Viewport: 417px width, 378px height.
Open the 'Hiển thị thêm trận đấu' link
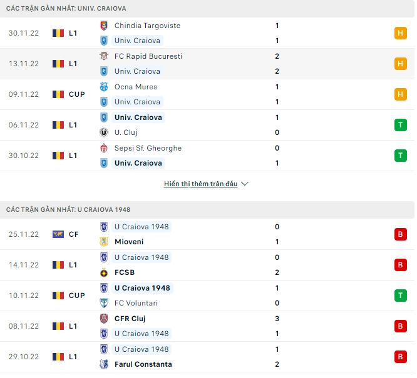pyautogui.click(x=200, y=184)
